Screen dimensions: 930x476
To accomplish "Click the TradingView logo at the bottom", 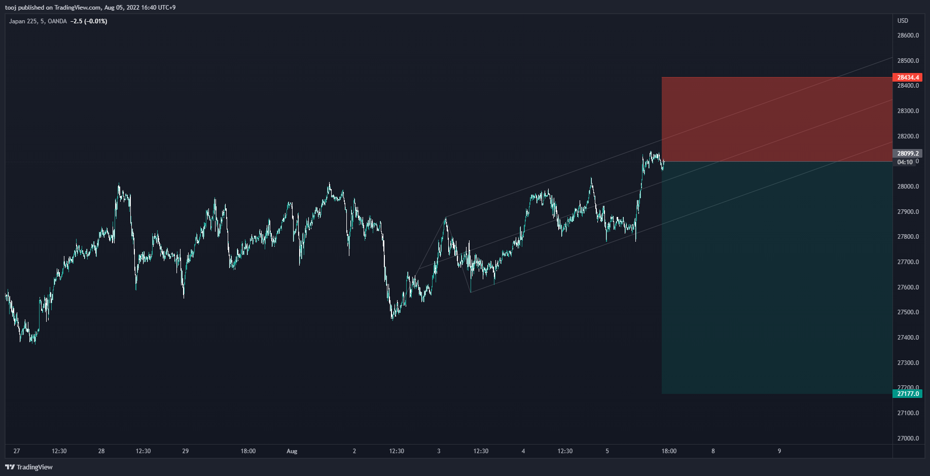I will 29,467.
